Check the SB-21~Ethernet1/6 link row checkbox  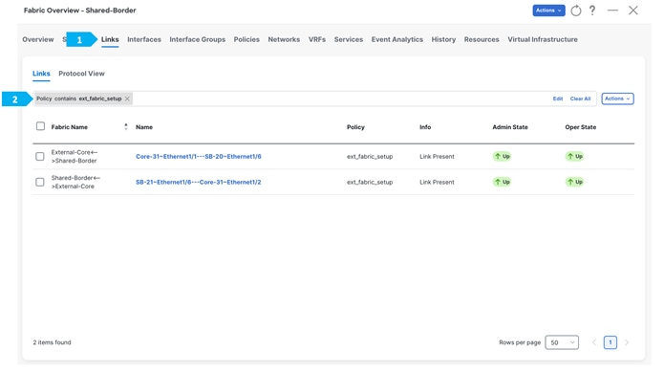[40, 182]
